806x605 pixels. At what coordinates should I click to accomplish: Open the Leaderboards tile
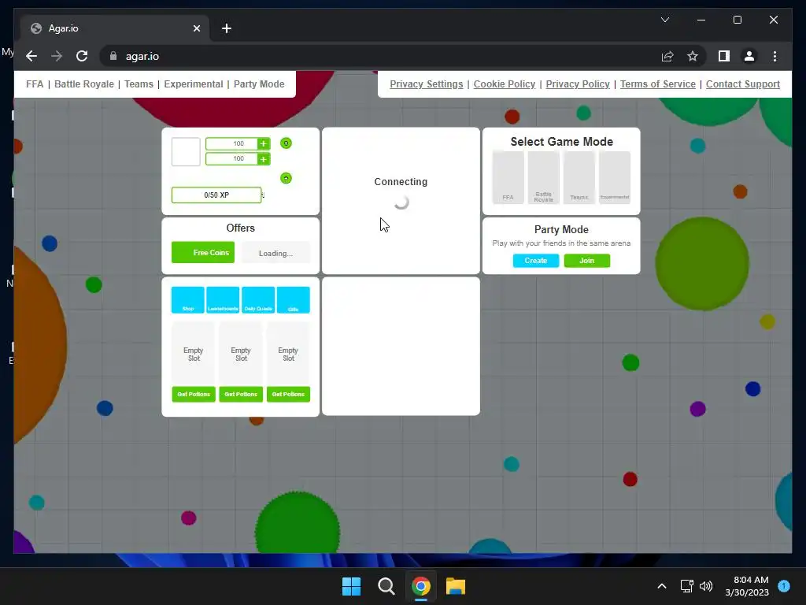223,300
